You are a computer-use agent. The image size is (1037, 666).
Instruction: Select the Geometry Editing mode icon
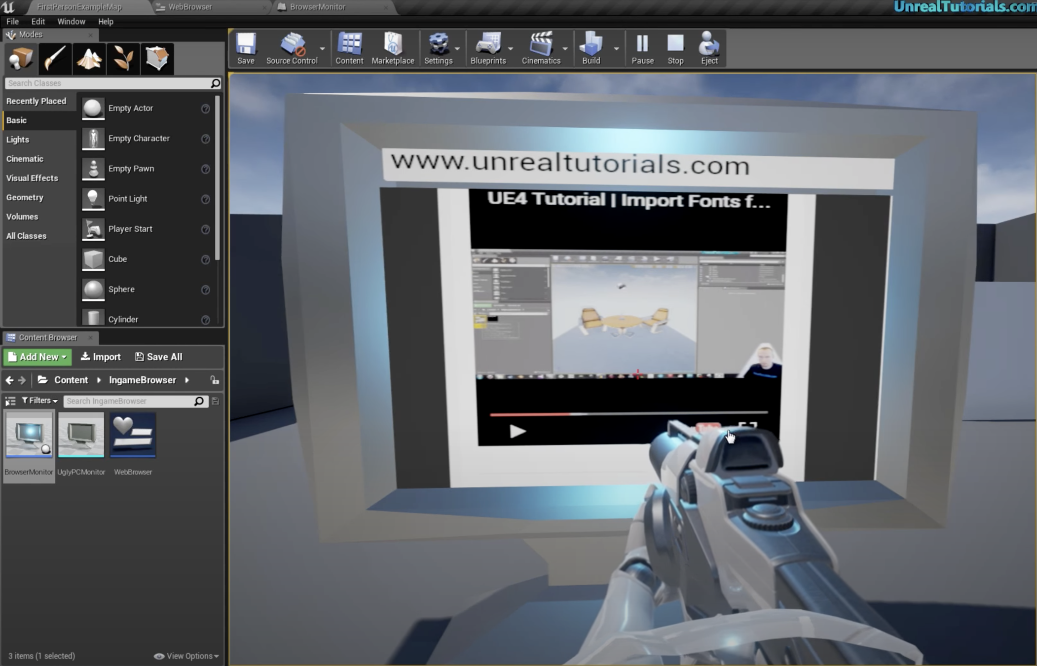pos(157,59)
